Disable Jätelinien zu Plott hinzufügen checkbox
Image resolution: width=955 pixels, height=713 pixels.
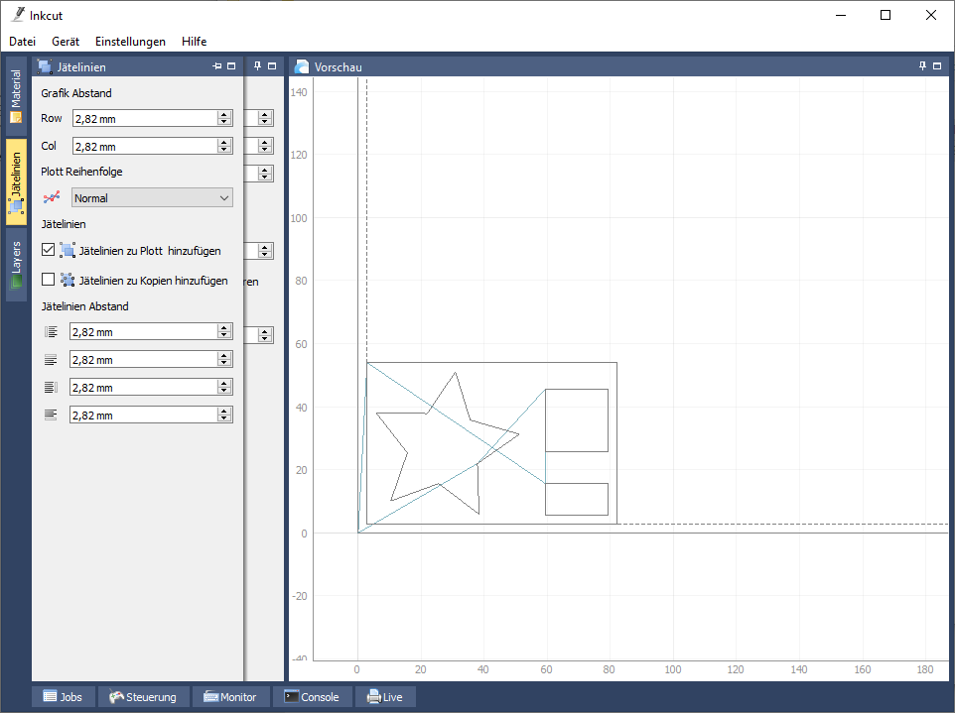[x=49, y=251]
